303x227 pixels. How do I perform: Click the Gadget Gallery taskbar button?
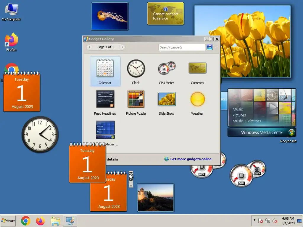point(70,220)
